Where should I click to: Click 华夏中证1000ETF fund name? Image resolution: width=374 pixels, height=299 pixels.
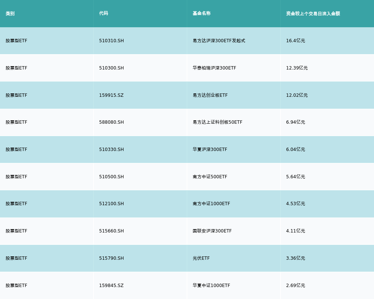(211, 286)
